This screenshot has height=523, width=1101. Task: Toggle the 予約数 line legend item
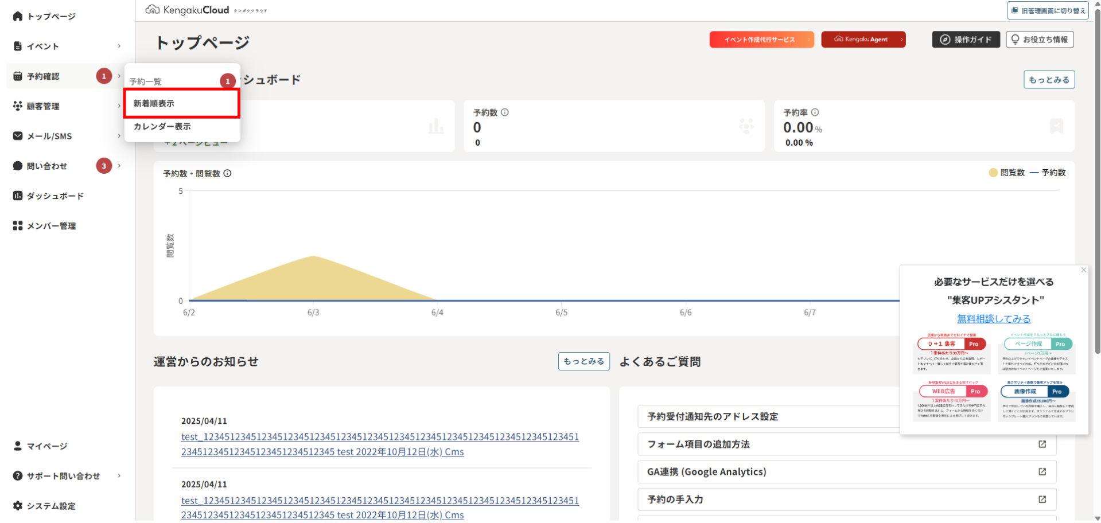click(x=1048, y=173)
